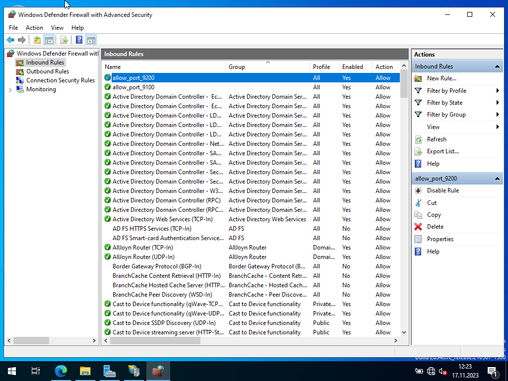
Task: Click Disable Rule for allow_port_9200
Action: (443, 190)
